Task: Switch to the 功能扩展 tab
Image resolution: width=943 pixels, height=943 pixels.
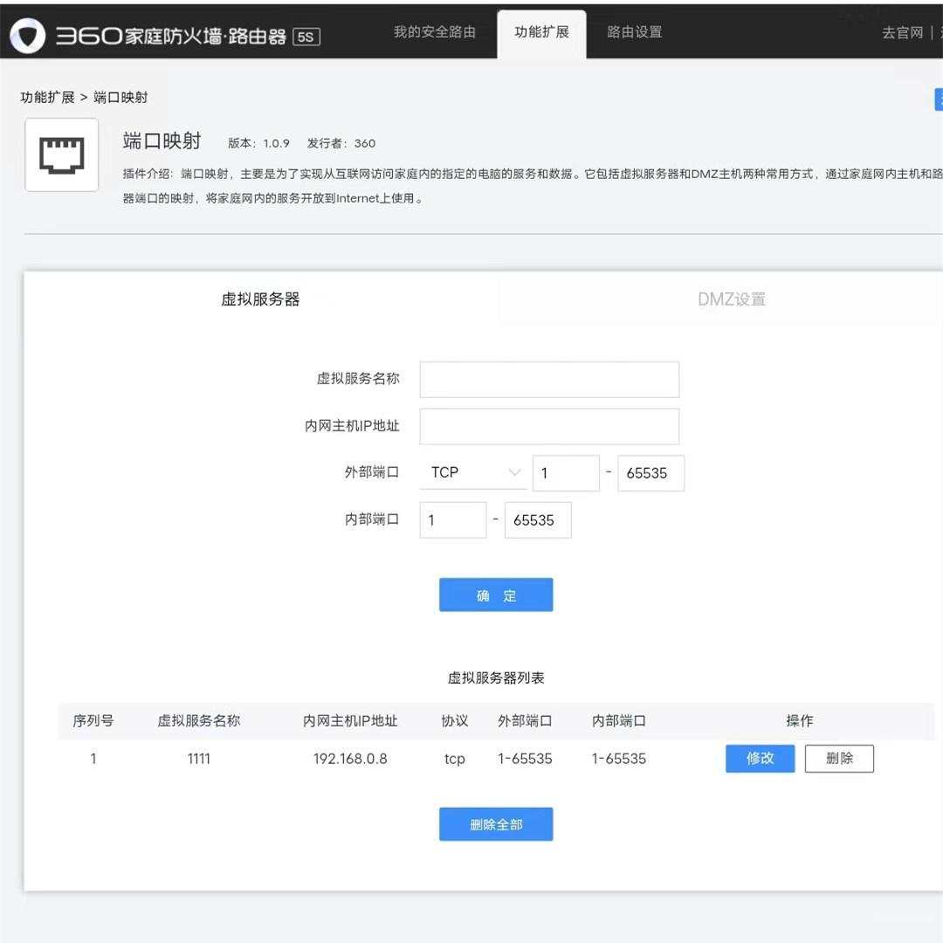Action: coord(541,32)
